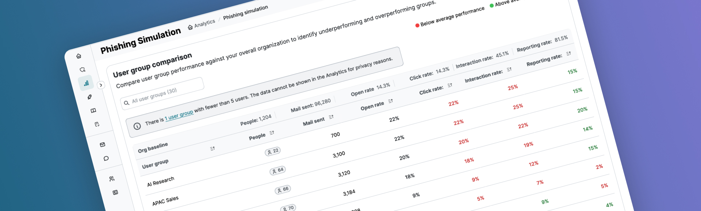Click the ID card icon in sidebar
Viewport: 701px width, 211px height.
point(115,192)
